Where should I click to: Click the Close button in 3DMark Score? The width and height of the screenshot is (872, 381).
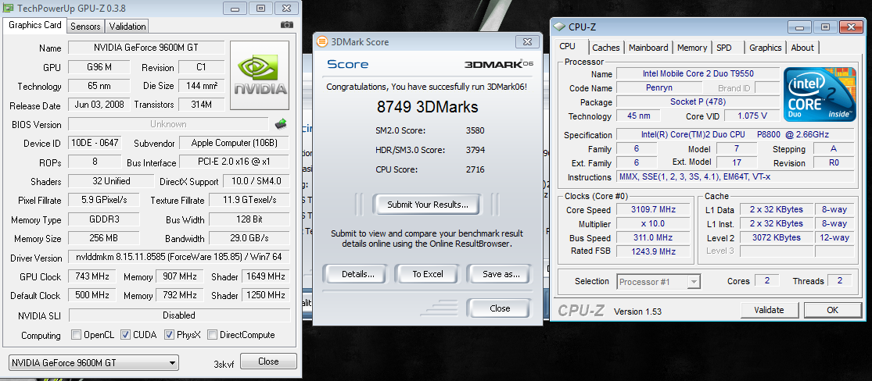click(500, 308)
